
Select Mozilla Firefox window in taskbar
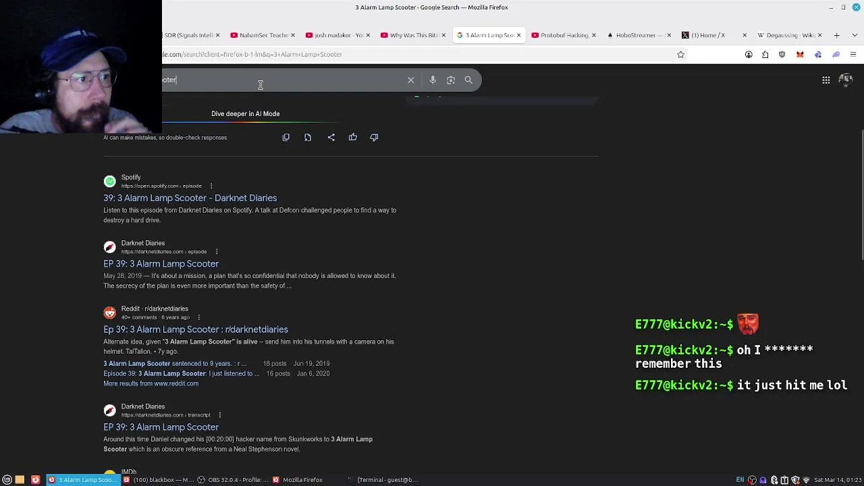307,479
